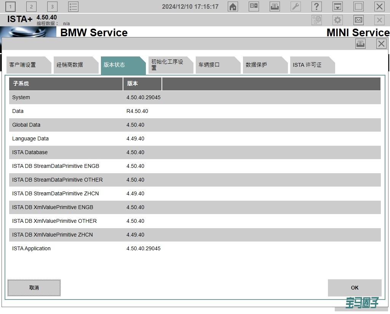Print the dialog using its printer icon
The image size is (390, 314).
click(x=360, y=44)
